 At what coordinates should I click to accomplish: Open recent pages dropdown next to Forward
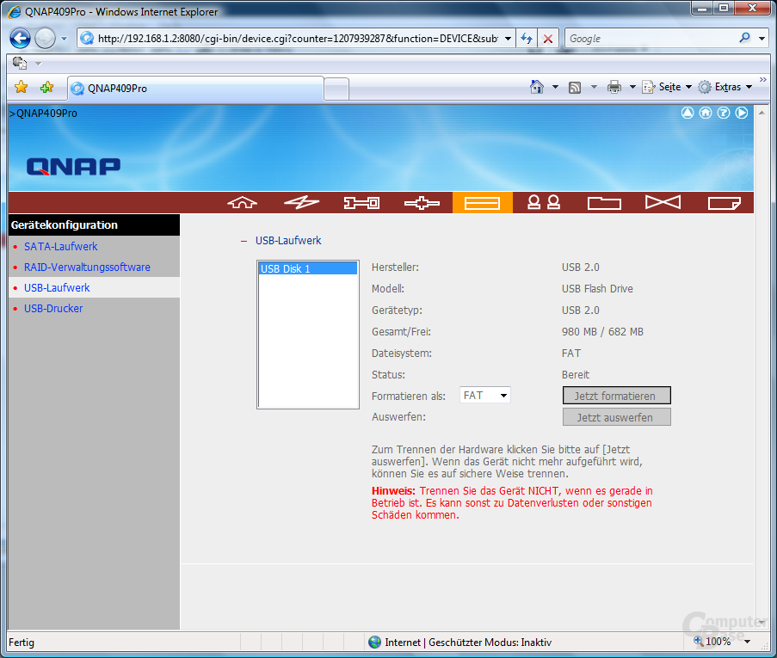tap(64, 38)
